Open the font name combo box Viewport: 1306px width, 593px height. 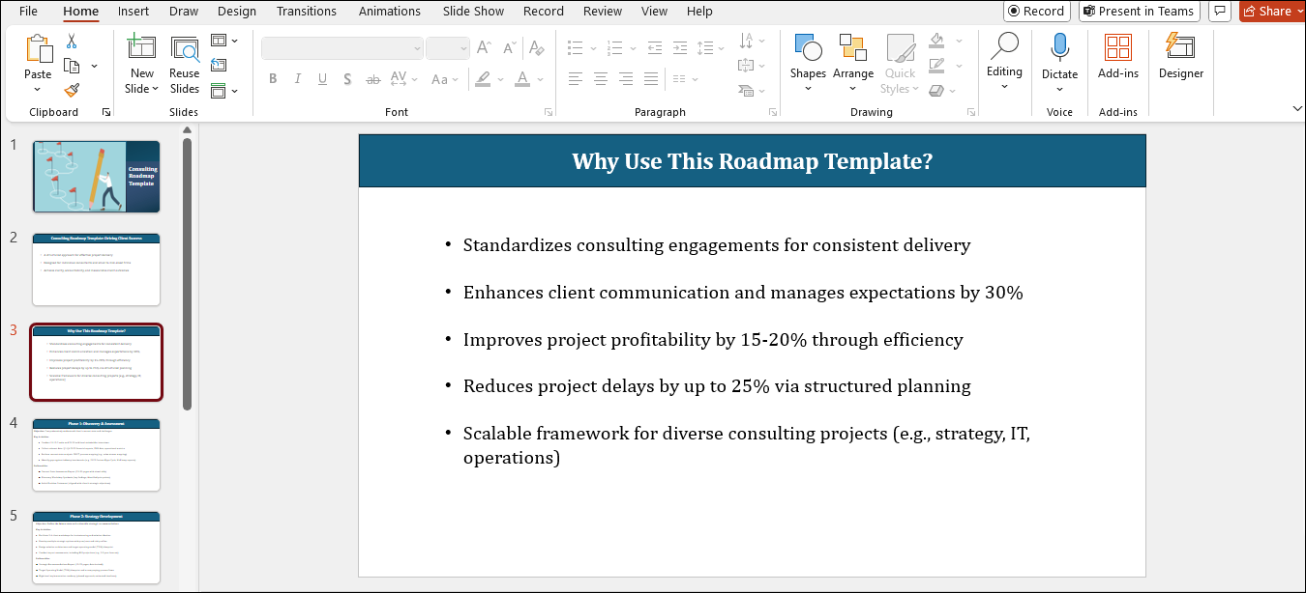342,47
